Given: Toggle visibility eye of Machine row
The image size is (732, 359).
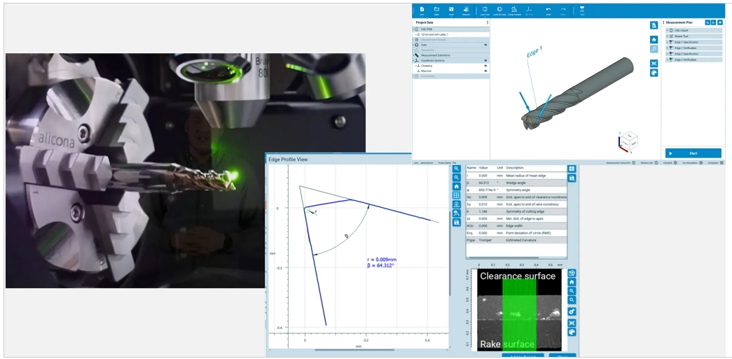Looking at the screenshot, I should [485, 71].
